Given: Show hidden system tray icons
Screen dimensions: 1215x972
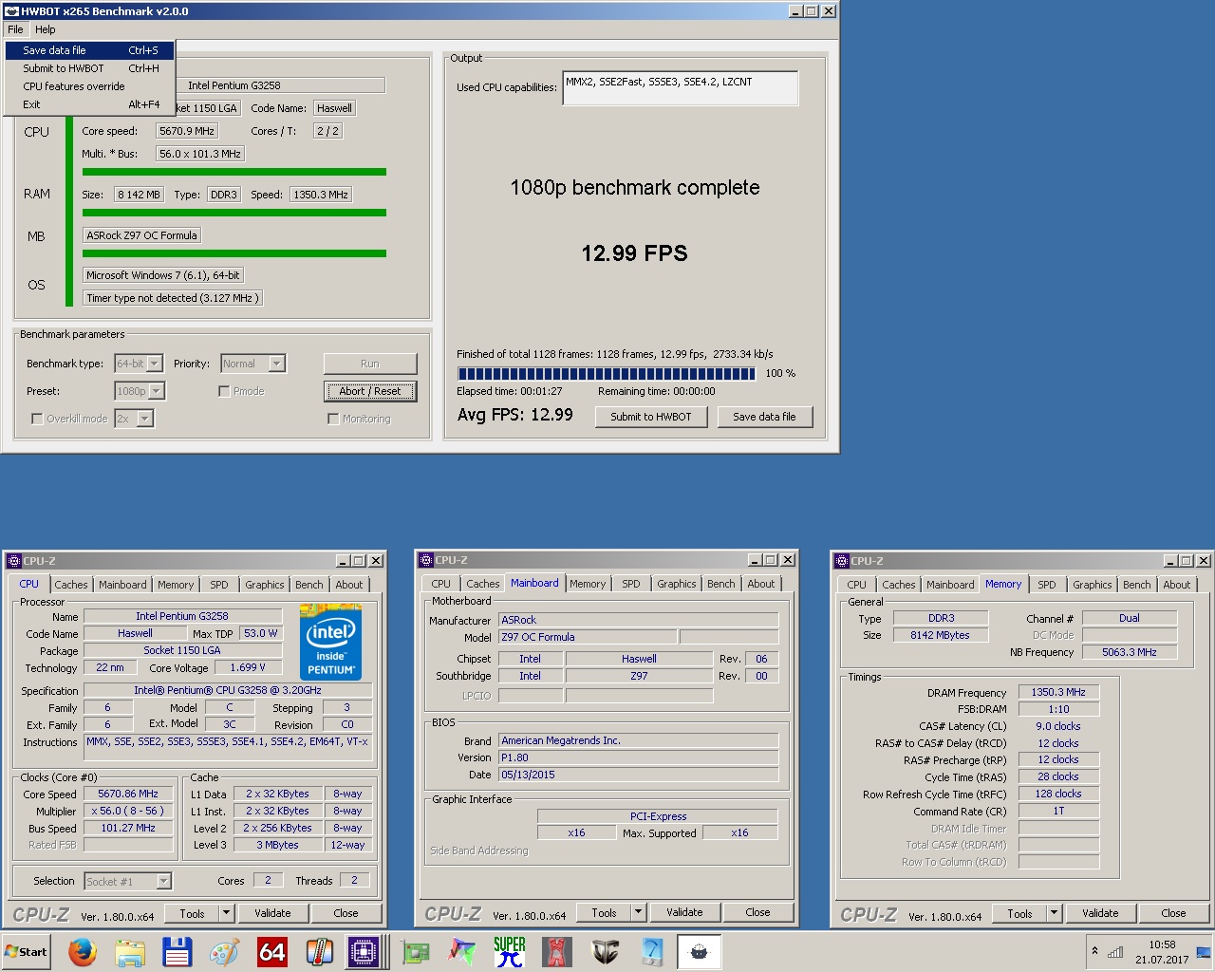Looking at the screenshot, I should (1094, 951).
